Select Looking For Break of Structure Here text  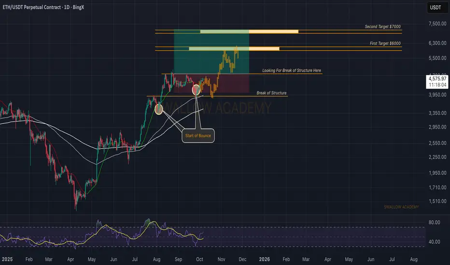(292, 70)
